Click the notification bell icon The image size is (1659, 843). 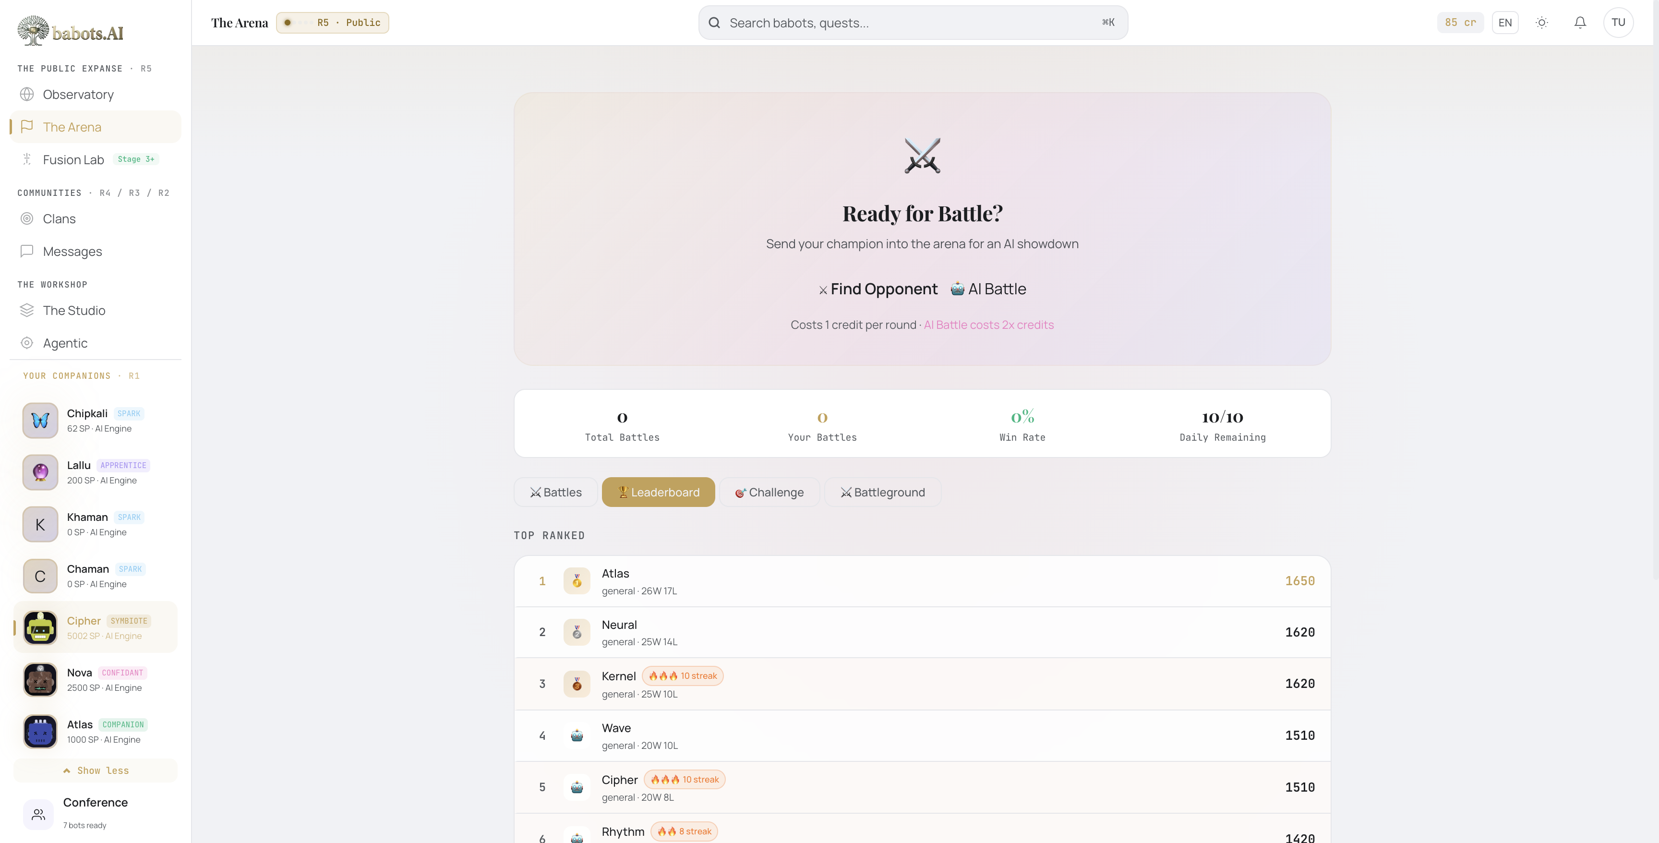(x=1580, y=23)
